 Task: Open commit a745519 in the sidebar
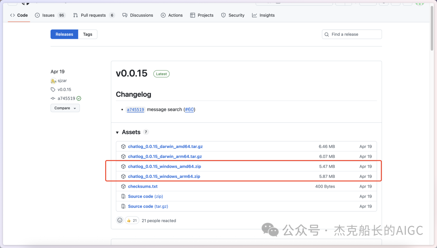coord(66,98)
